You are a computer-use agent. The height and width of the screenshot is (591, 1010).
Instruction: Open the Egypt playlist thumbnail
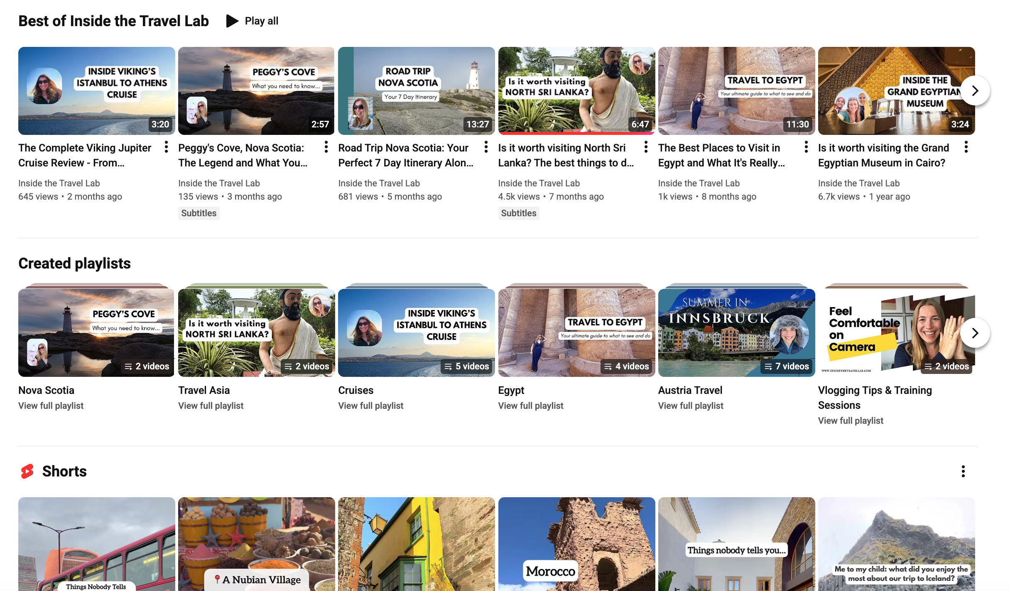pos(576,333)
